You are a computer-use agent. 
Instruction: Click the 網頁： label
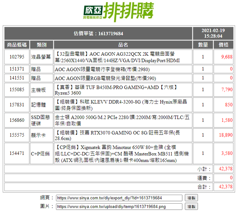[x=47, y=198]
